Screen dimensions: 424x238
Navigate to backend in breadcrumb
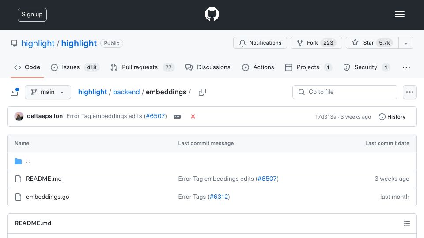[x=126, y=92]
